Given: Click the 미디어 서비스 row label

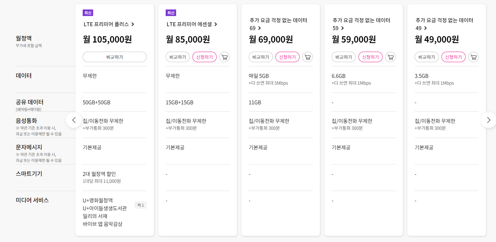Looking at the screenshot, I should click(32, 200).
